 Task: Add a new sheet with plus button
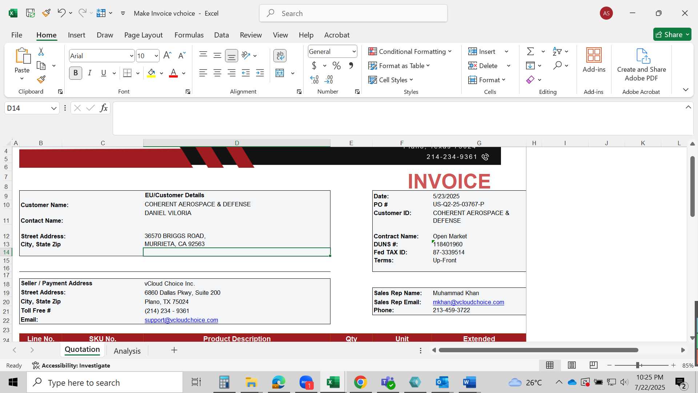(174, 350)
